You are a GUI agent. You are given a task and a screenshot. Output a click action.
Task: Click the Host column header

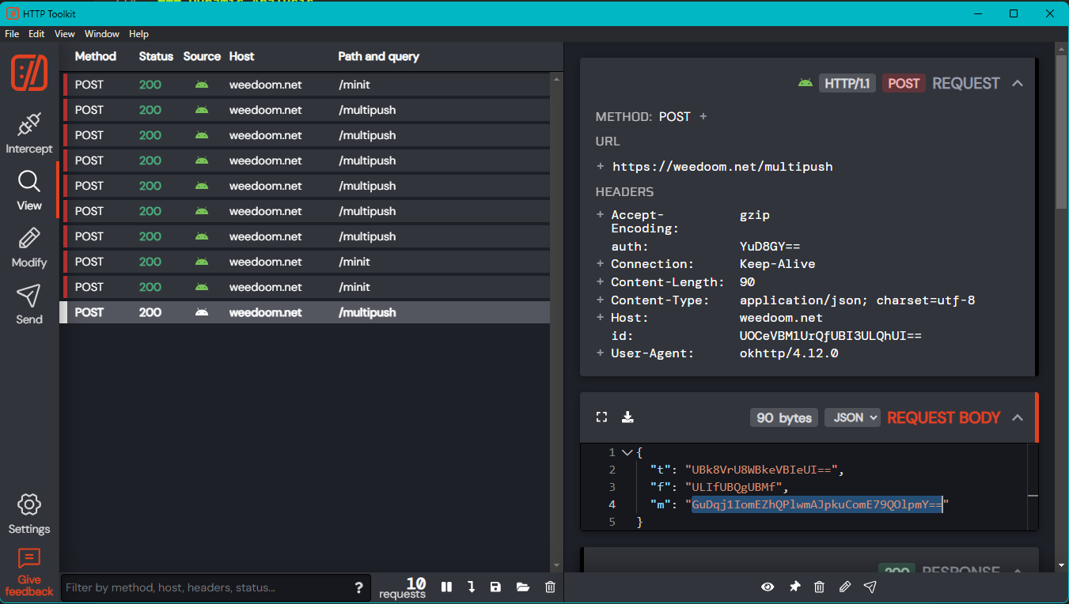[x=242, y=56]
